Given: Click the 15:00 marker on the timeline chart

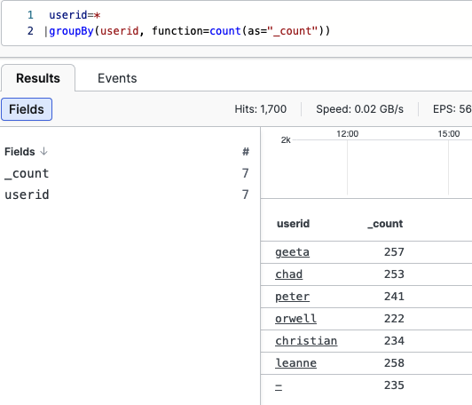Looking at the screenshot, I should point(449,134).
